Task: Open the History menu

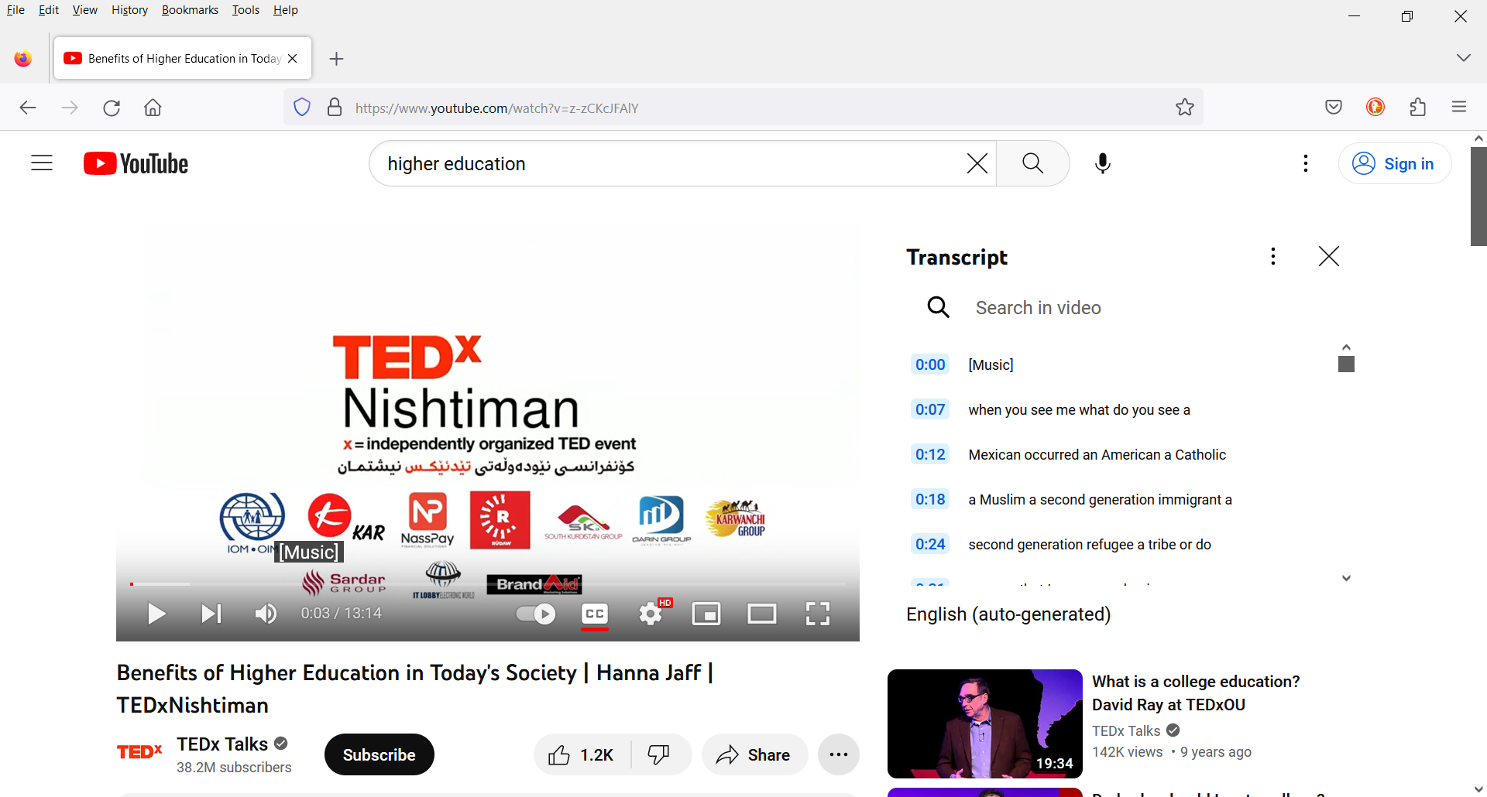Action: pyautogui.click(x=129, y=9)
